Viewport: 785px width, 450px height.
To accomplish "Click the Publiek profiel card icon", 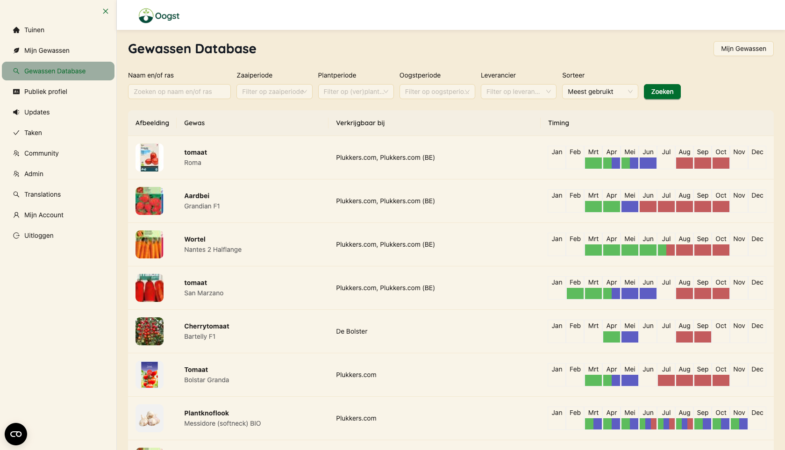I will point(16,92).
